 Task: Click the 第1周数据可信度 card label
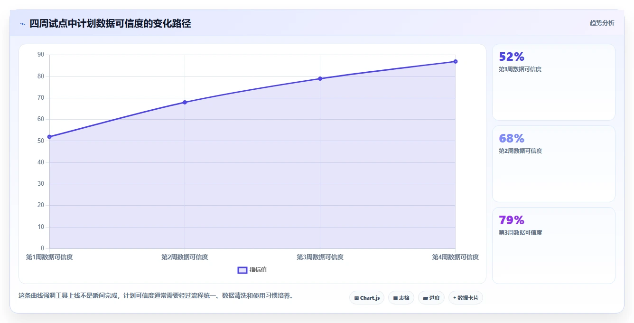point(520,69)
